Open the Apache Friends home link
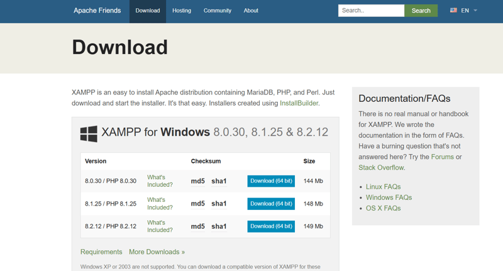 point(97,11)
